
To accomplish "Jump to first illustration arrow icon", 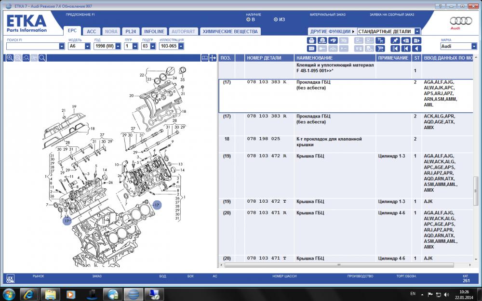I will click(x=395, y=48).
